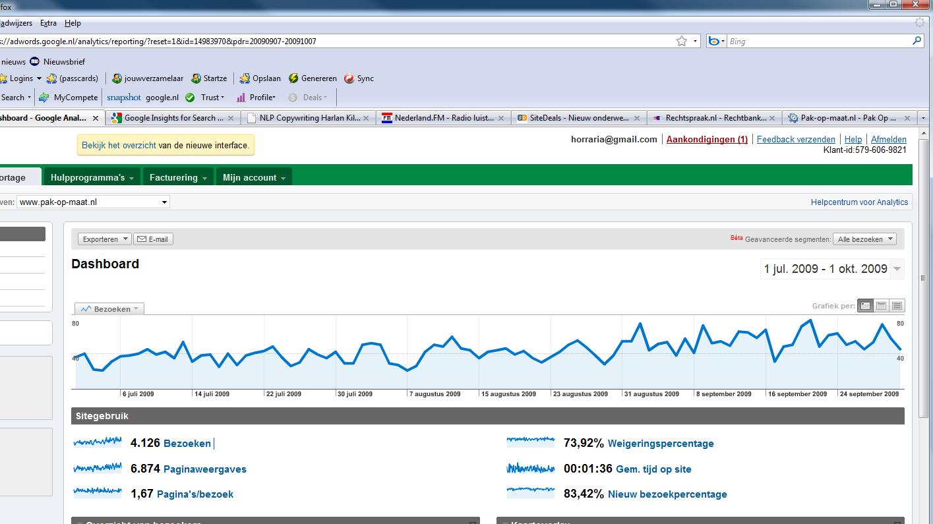Close the Google Insights for Search tab

(231, 118)
